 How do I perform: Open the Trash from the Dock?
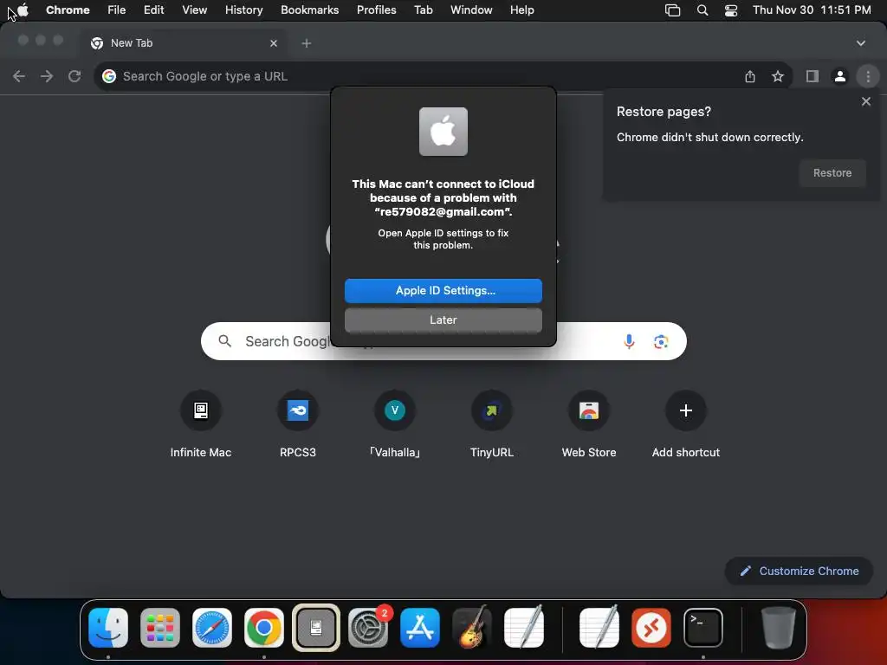779,628
